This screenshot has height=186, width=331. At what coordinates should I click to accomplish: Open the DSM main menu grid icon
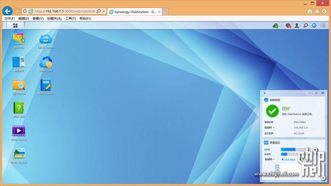(x=15, y=25)
